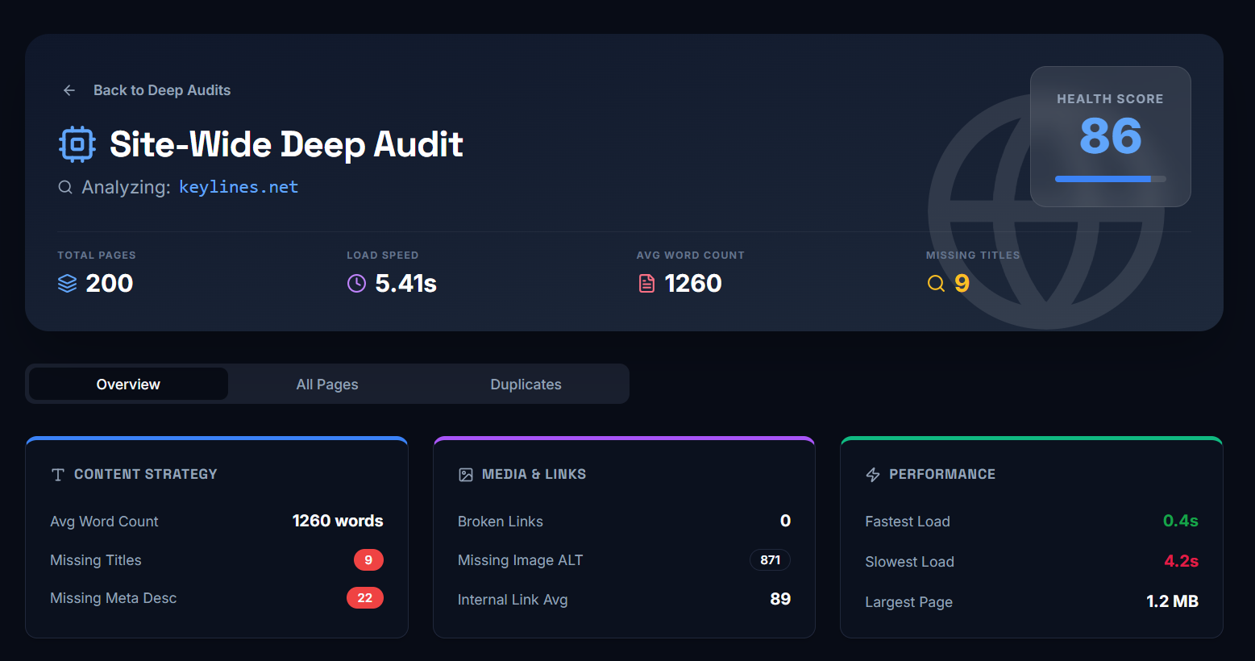Click the document icon for Avg Word Count

point(646,283)
